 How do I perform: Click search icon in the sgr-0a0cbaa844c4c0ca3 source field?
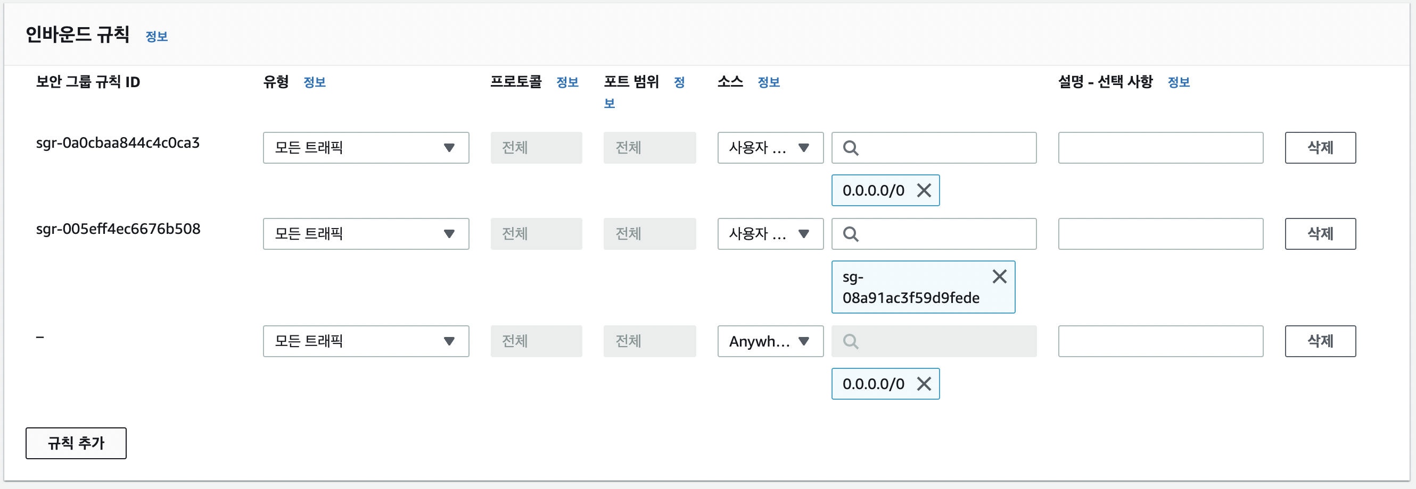(x=850, y=148)
